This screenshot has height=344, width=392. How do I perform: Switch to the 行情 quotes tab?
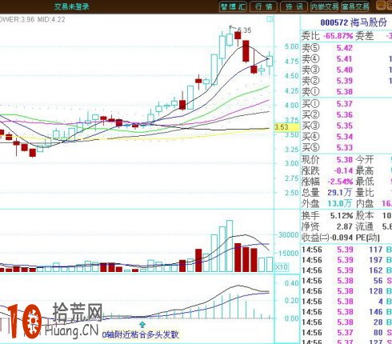coord(263,6)
